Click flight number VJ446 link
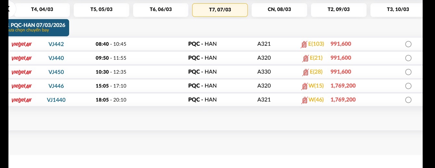Screen dimensions: 435x168 [x=56, y=86]
